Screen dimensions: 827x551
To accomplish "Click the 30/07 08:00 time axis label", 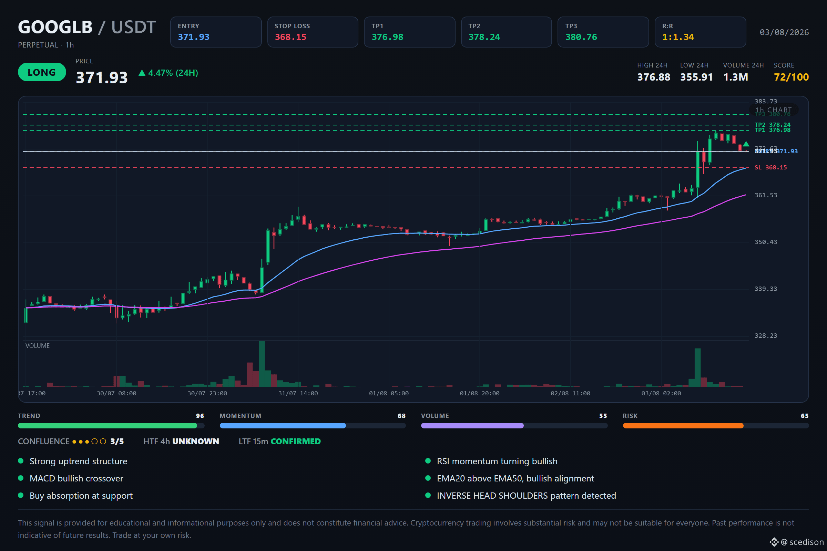I will pos(116,393).
